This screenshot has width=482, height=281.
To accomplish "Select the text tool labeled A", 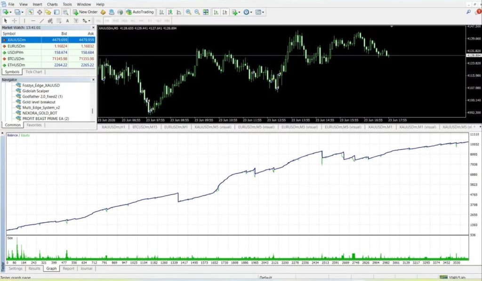I will [x=67, y=21].
